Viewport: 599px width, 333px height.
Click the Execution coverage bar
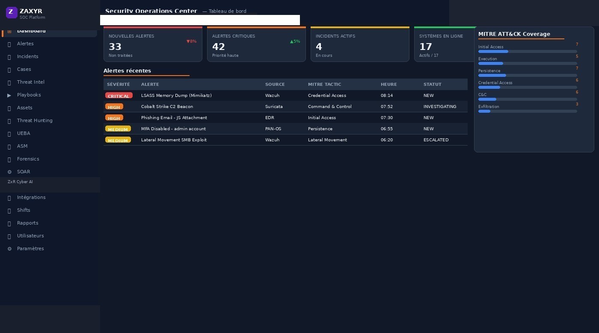[528, 64]
